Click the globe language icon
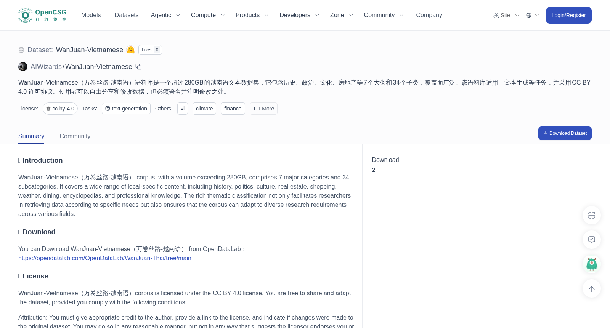This screenshot has width=610, height=328. pos(529,15)
